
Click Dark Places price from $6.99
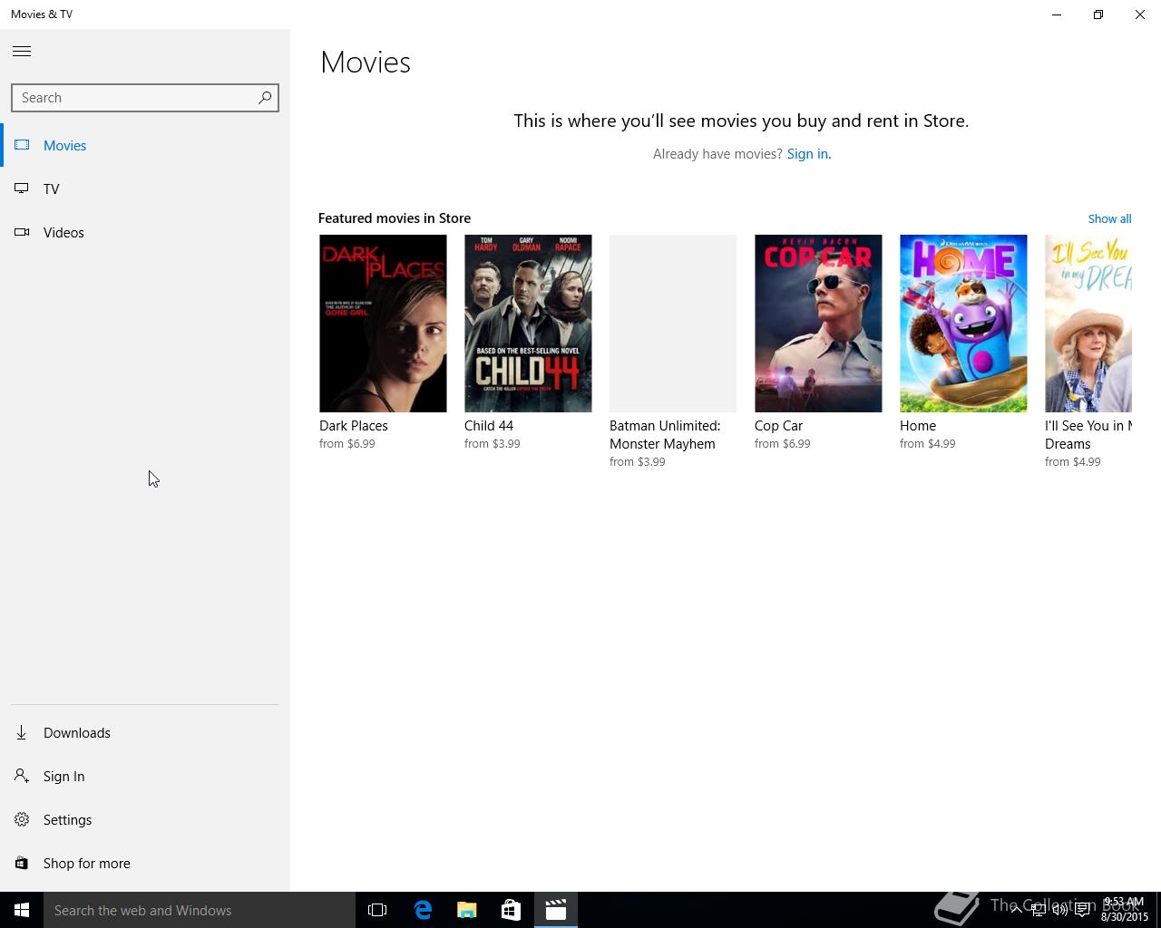347,444
